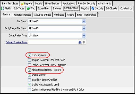This screenshot has height=96, width=136.
Task: Open the Attachments tab
Action: 105,3
